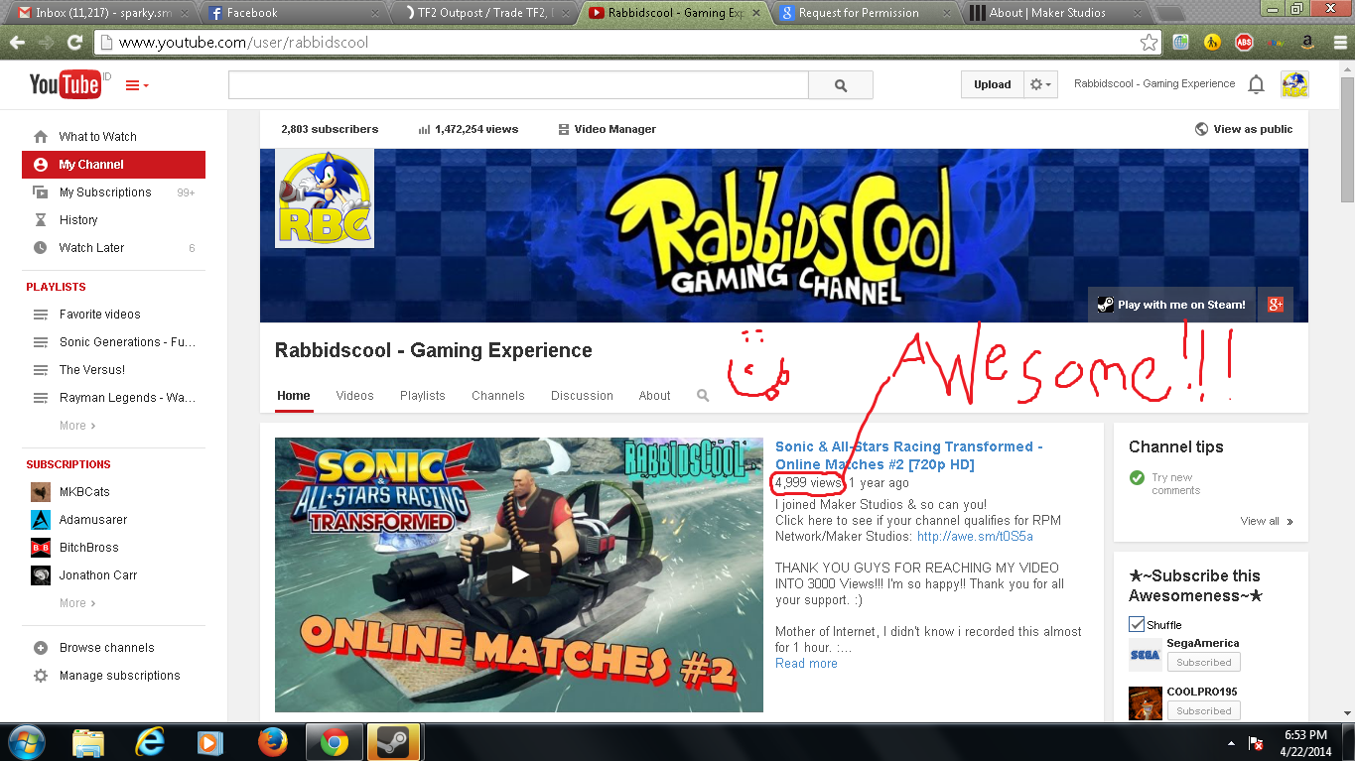The height and width of the screenshot is (761, 1355).
Task: Click the YouTube search input field
Action: 518,85
